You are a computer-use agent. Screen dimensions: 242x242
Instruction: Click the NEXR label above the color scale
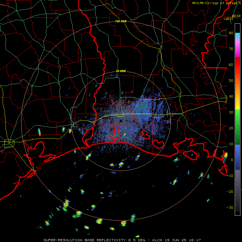point(236,16)
